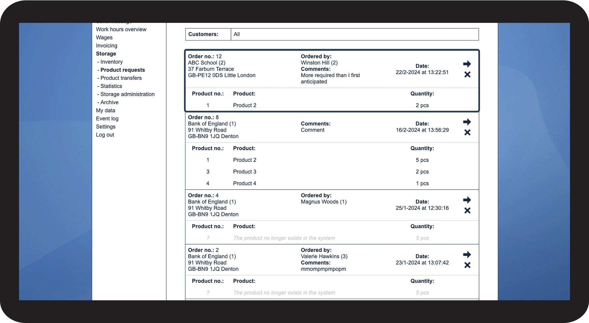Open the Customers filter dropdown showing All

tap(354, 34)
